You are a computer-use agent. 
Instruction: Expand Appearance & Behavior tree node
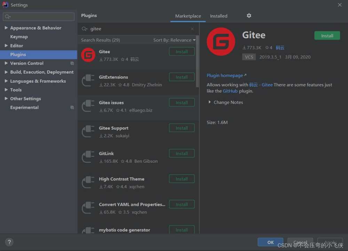pyautogui.click(x=6, y=28)
